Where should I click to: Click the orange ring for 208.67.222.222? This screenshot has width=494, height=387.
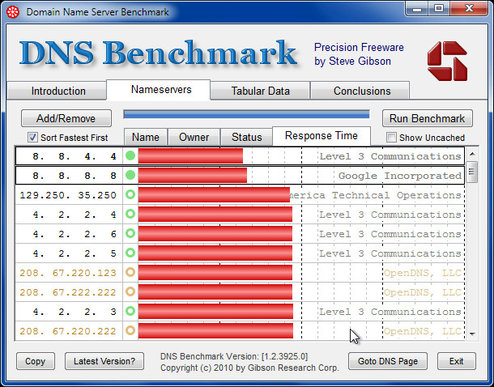tap(130, 292)
